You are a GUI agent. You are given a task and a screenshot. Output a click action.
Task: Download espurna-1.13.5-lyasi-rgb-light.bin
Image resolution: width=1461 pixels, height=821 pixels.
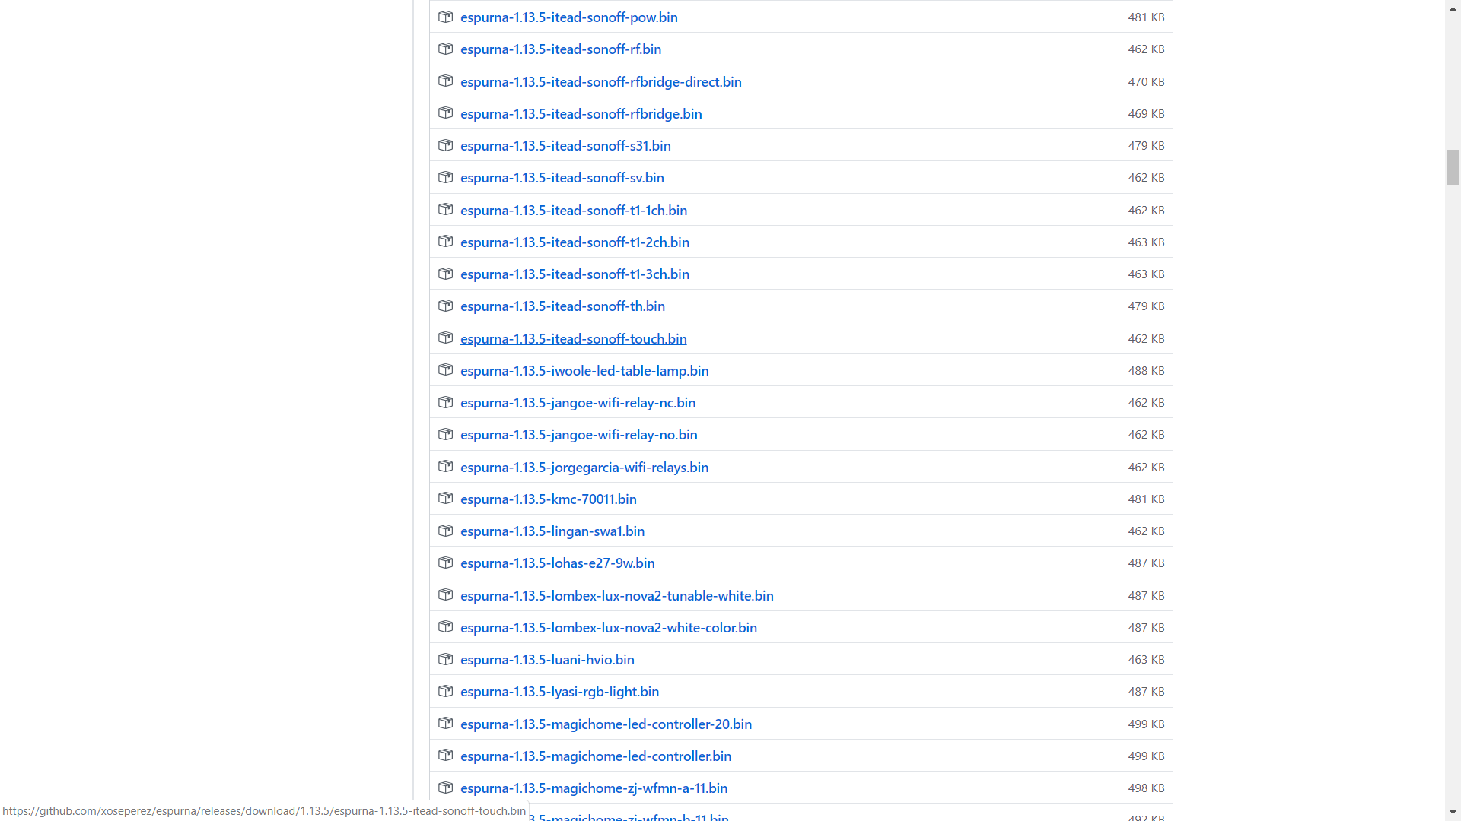point(559,692)
